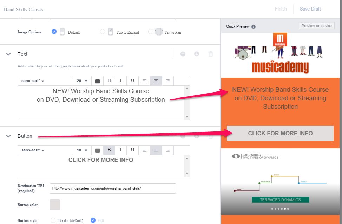
Task: Click Finish button
Action: (x=281, y=9)
